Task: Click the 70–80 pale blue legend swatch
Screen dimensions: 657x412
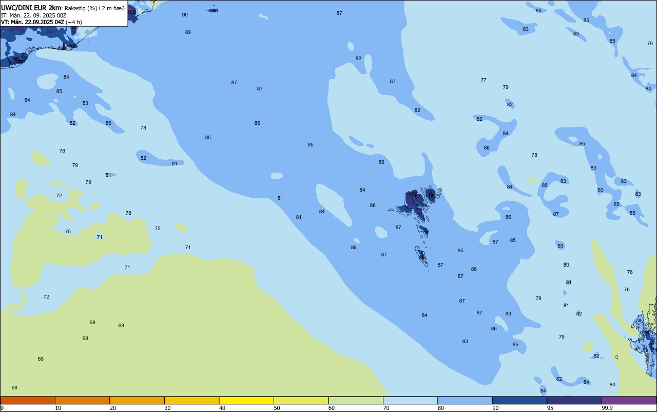Action: click(x=410, y=400)
